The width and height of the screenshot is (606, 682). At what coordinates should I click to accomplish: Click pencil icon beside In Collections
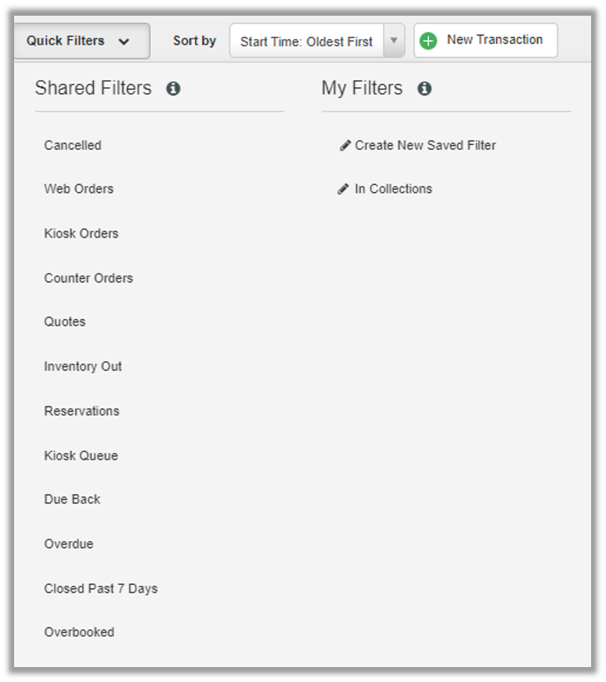[343, 189]
